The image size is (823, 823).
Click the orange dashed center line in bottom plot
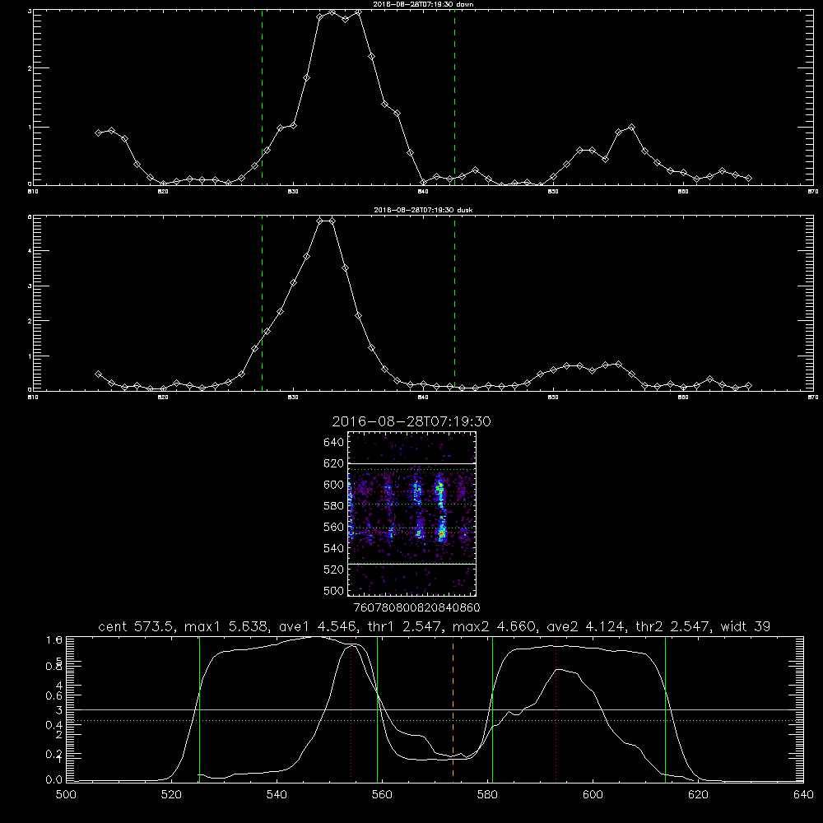point(453,709)
